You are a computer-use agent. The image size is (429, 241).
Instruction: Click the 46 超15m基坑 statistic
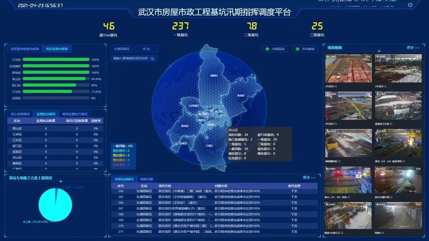[108, 29]
